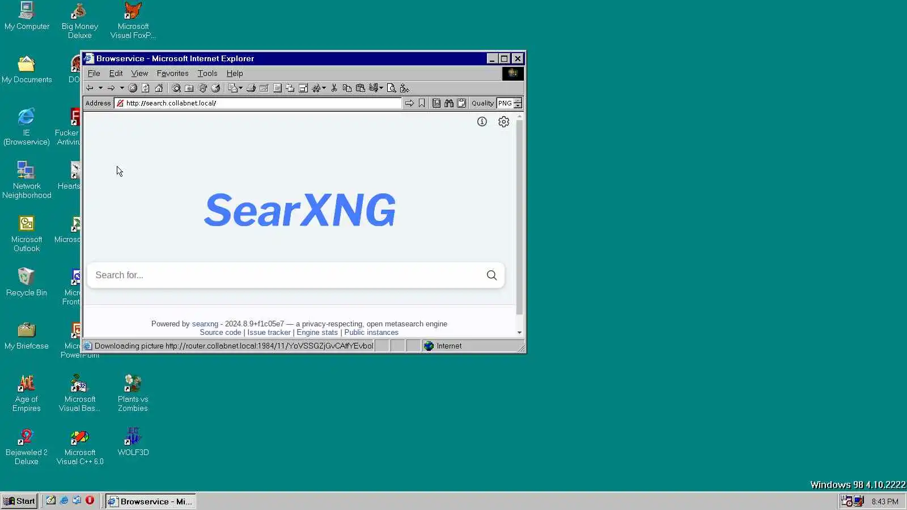Click the Back arrow in the toolbar
The height and width of the screenshot is (510, 907).
(90, 88)
